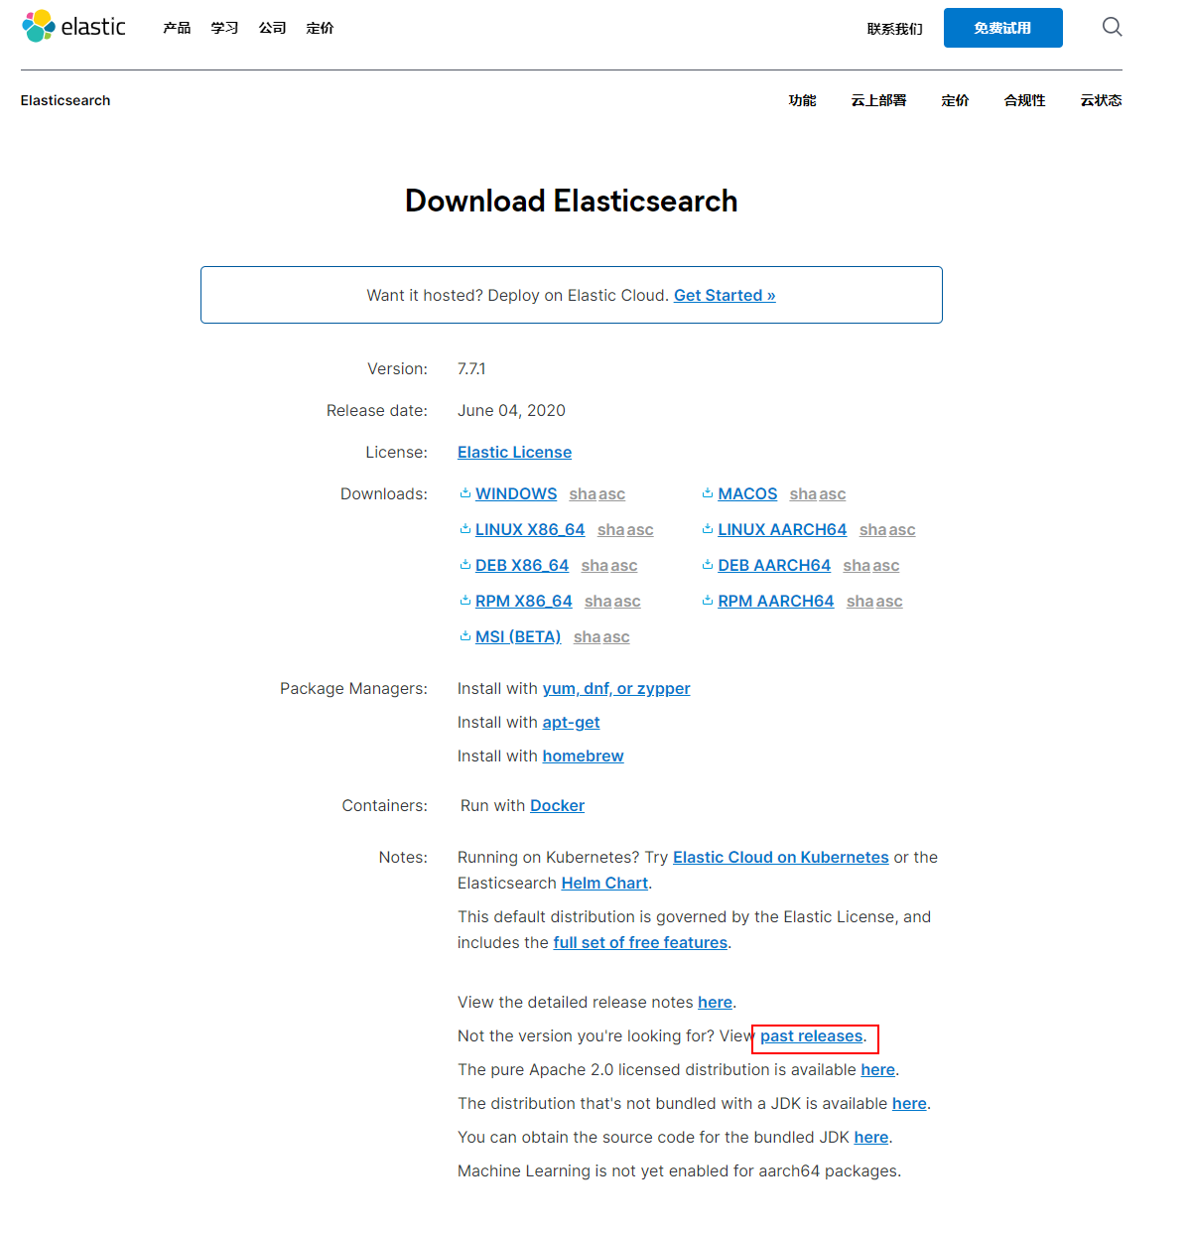This screenshot has height=1234, width=1190.
Task: Click download icon beside LINUX X86_64
Action: click(x=465, y=529)
